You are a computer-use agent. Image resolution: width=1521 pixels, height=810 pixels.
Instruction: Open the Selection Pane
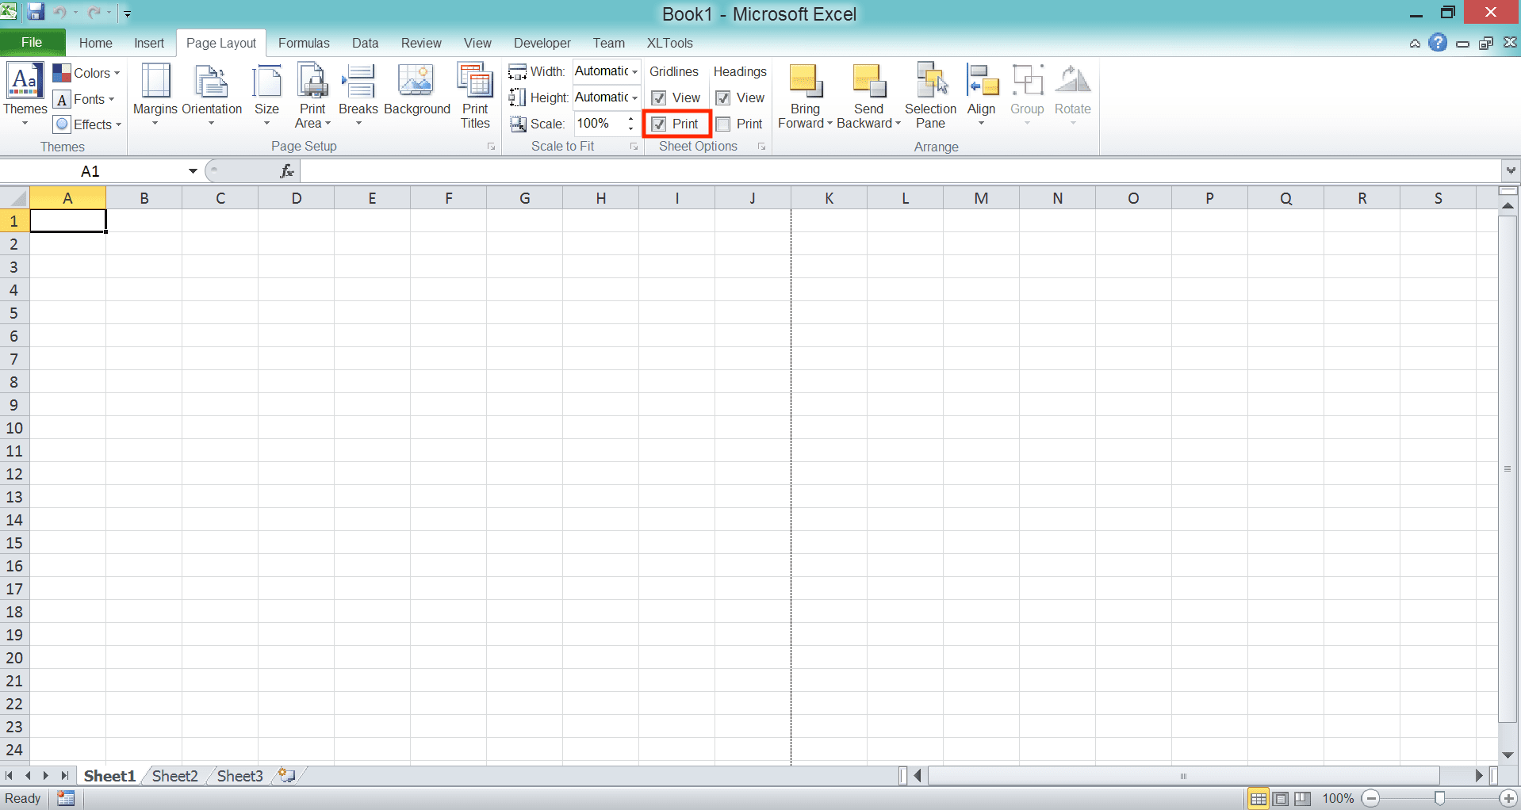click(930, 95)
